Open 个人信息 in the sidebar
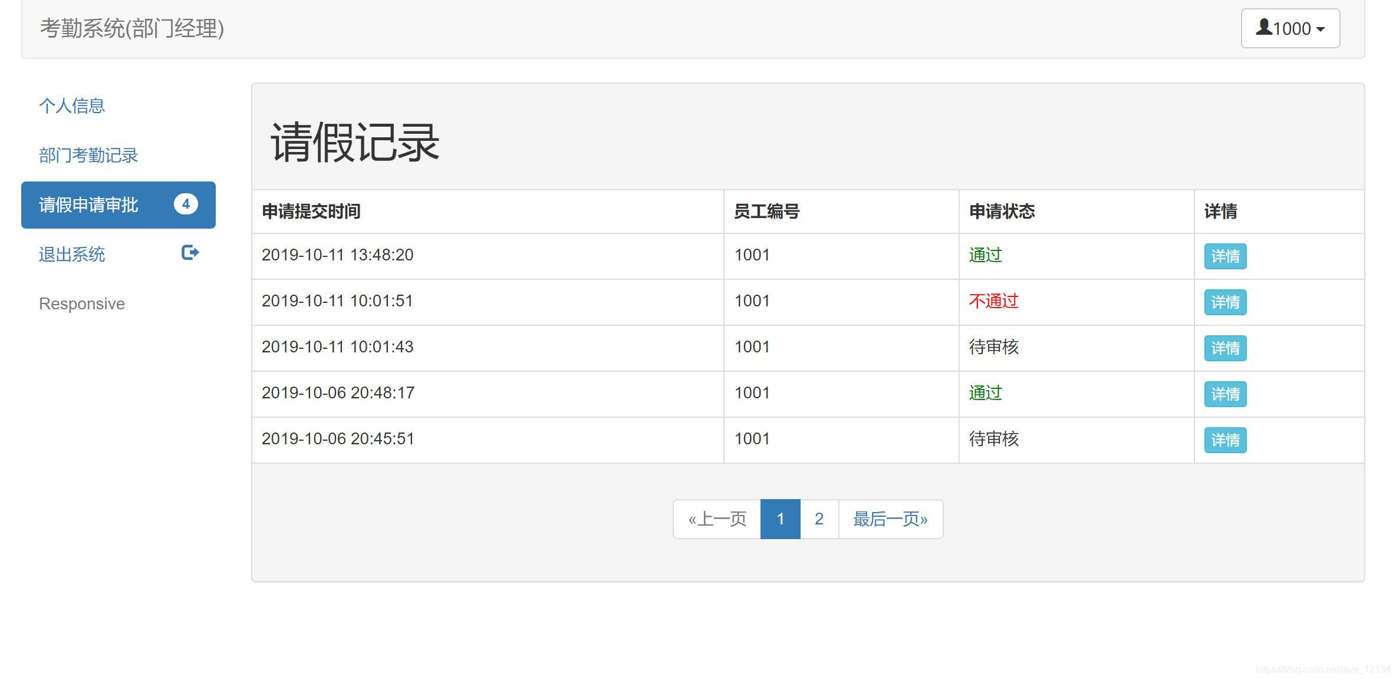 click(x=72, y=106)
